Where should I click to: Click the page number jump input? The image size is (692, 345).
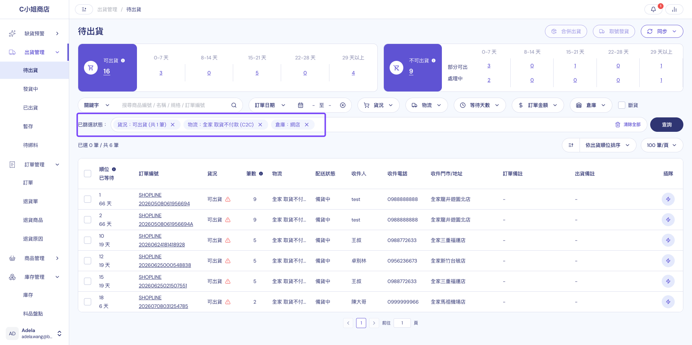pyautogui.click(x=402, y=323)
